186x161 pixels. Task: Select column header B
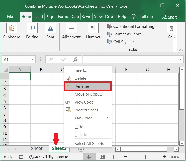(41, 70)
